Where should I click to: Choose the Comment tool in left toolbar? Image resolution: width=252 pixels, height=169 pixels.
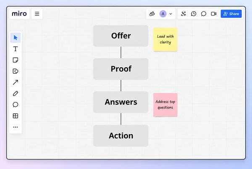16,105
